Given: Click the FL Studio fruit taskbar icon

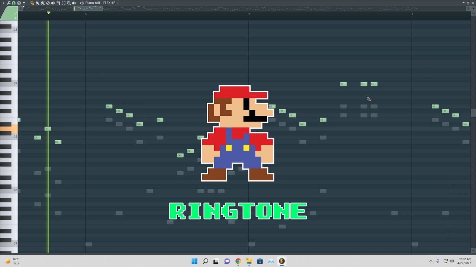Looking at the screenshot, I should [282, 261].
